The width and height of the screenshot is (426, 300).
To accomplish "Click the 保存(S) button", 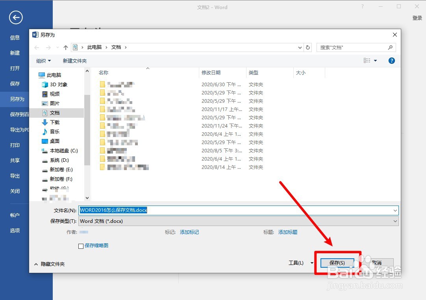I will (x=337, y=263).
